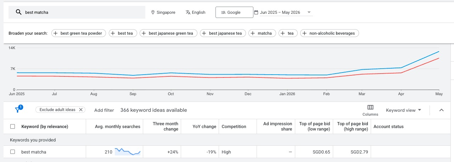
Task: Click the SGD0.65 low bid value
Action: pos(321,152)
